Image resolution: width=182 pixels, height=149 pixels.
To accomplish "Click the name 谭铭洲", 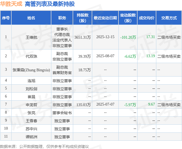I will pos(31,137).
